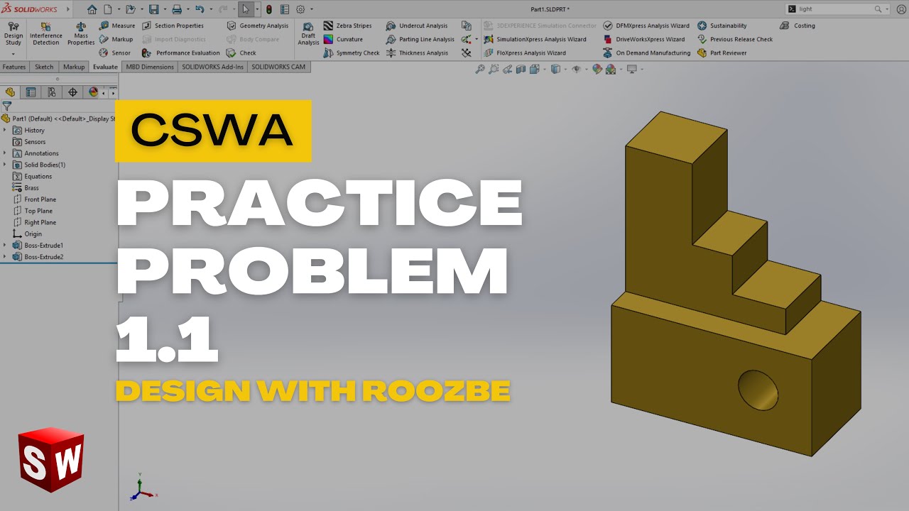Image resolution: width=909 pixels, height=511 pixels.
Task: Open the Costing tool
Action: [798, 26]
